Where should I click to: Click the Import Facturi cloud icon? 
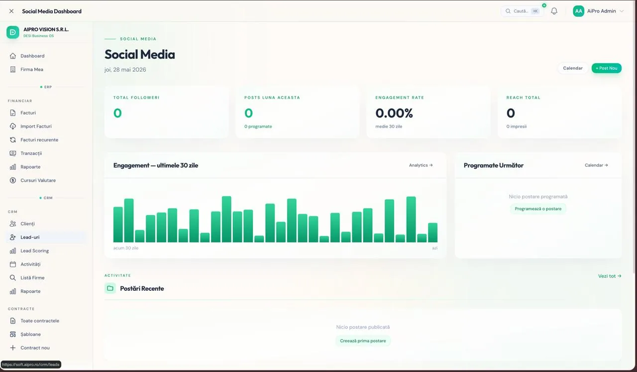[x=13, y=126]
